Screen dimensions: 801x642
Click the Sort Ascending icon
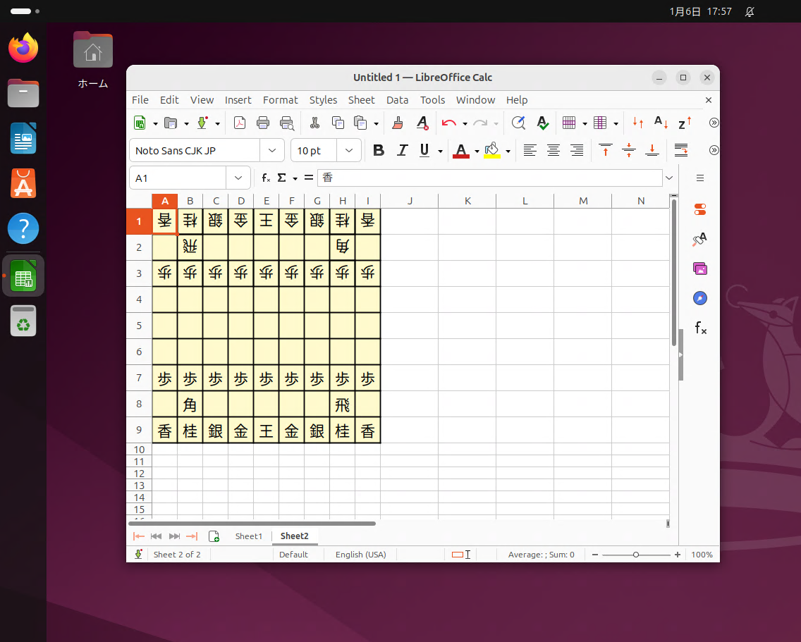click(661, 123)
